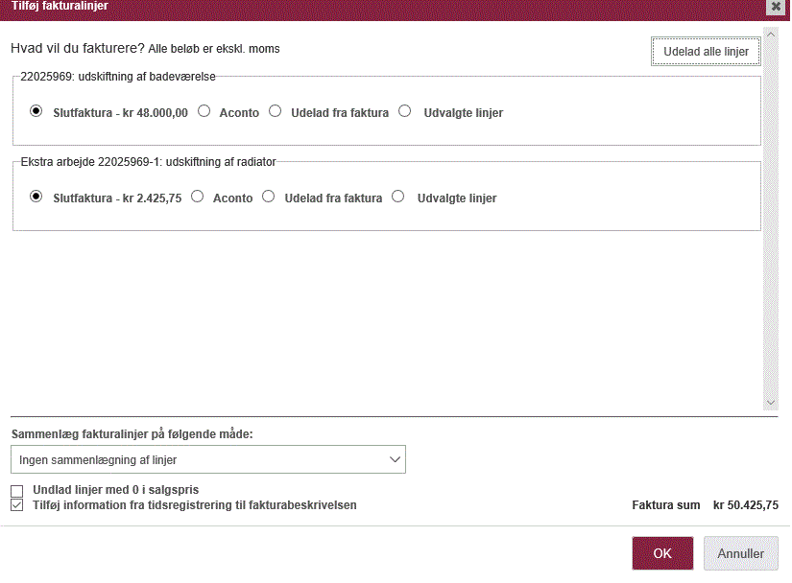Choose Udelad fra faktura for radiator
Image resolution: width=792 pixels, height=583 pixels.
tap(269, 197)
